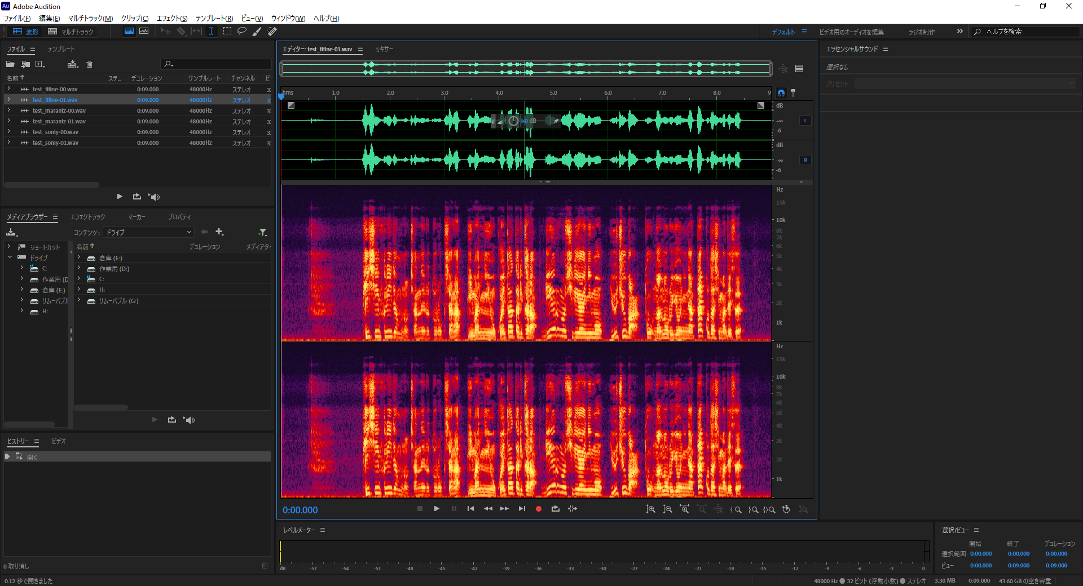The height and width of the screenshot is (586, 1083).
Task: Pick the Marquee Selection tool
Action: point(227,31)
